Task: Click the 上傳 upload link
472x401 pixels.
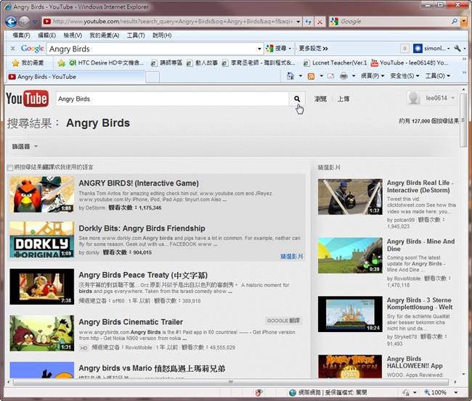Action: tap(343, 99)
